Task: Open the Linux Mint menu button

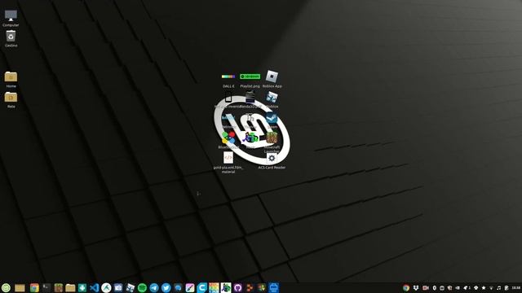Action: [x=6, y=287]
